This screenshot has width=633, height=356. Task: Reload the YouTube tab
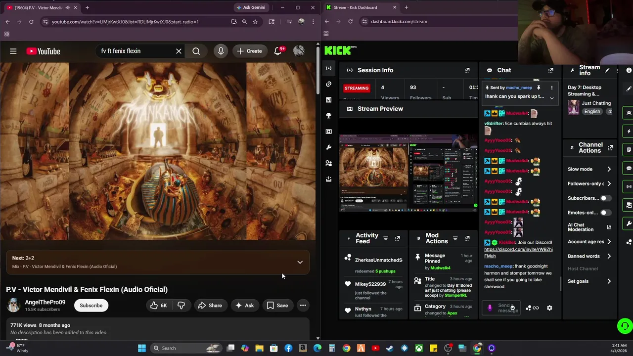point(31,22)
